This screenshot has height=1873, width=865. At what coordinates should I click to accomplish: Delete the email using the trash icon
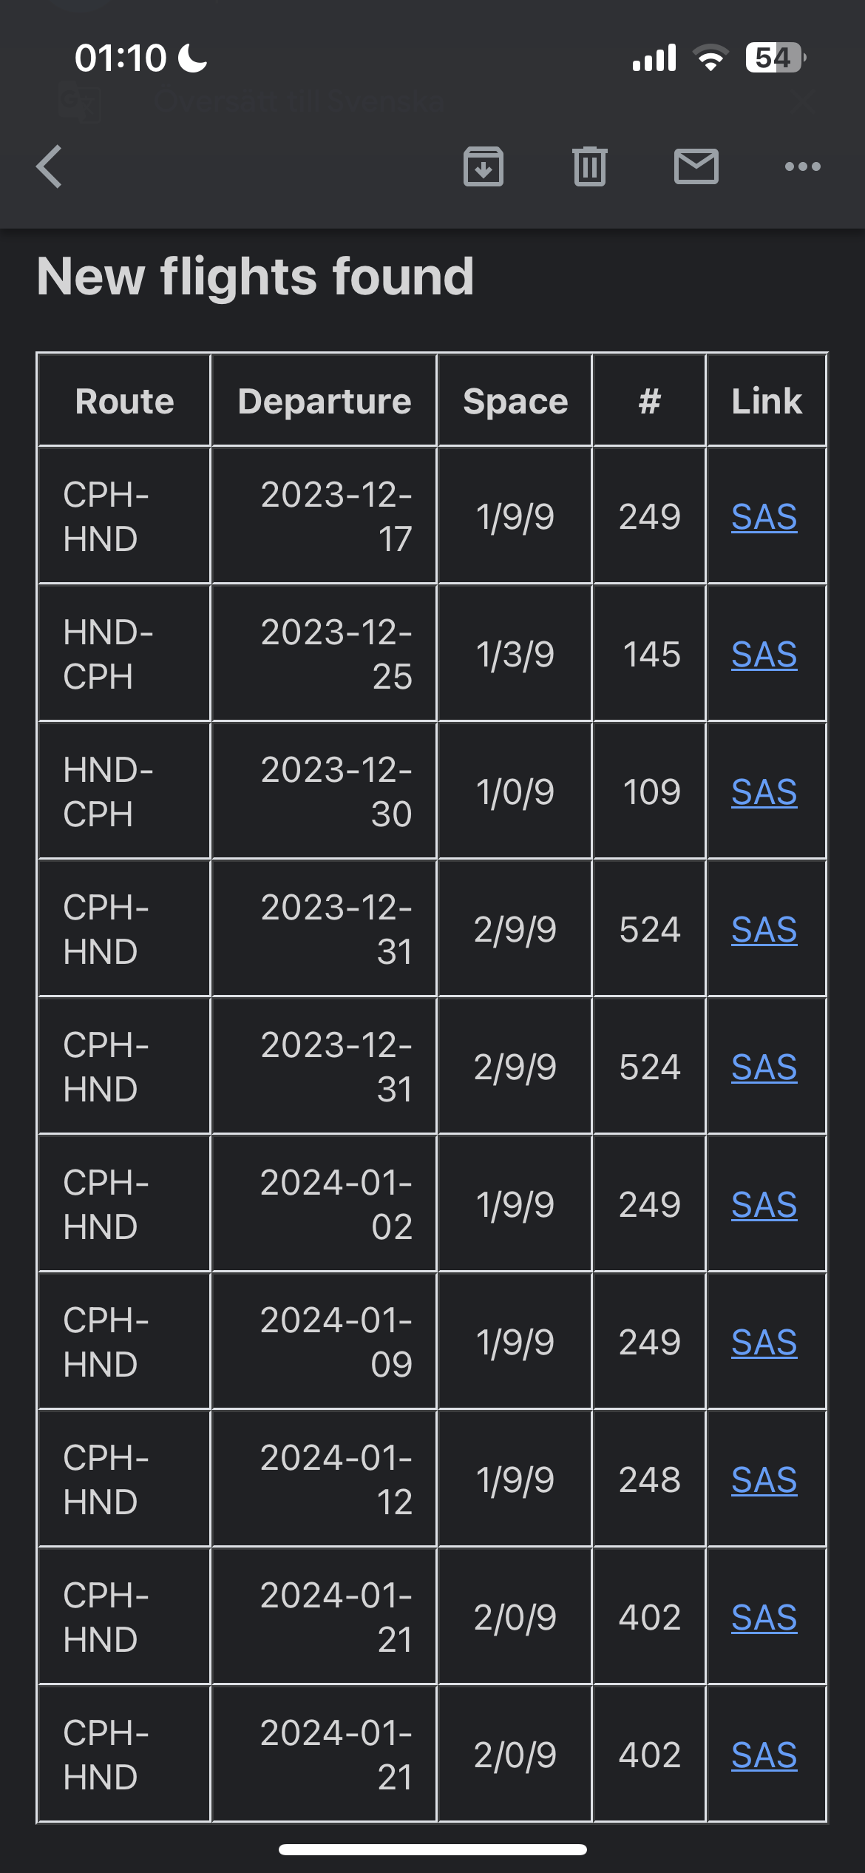tap(590, 166)
